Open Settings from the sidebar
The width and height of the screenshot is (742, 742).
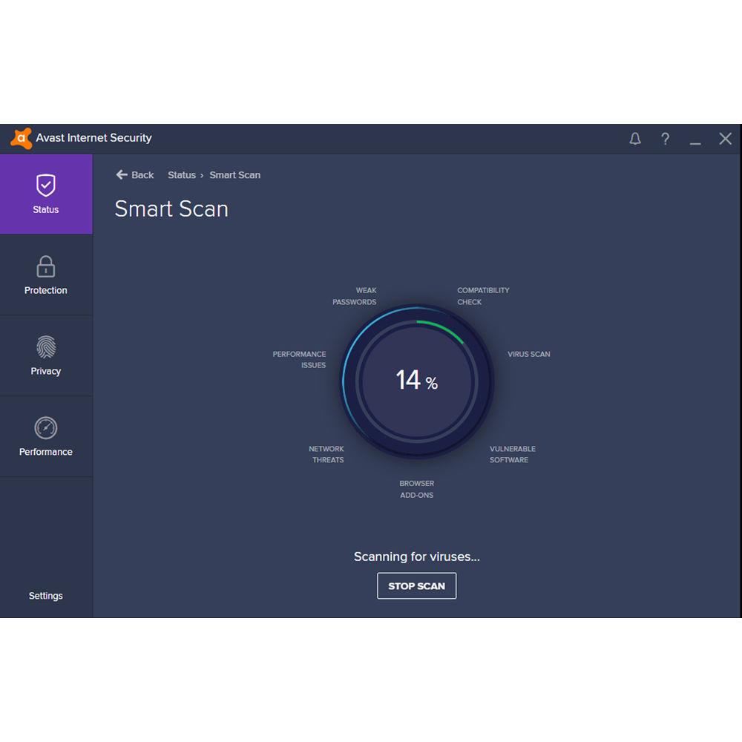tap(45, 595)
